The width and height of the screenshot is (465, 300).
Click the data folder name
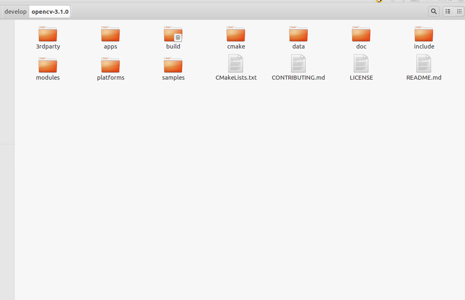click(x=298, y=46)
